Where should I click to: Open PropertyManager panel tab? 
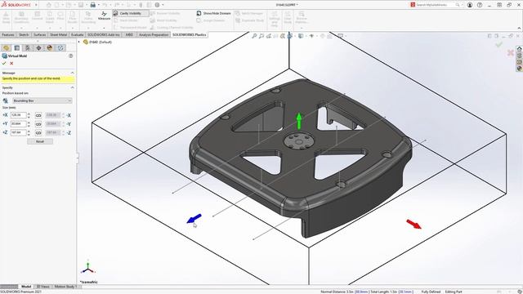[17, 48]
